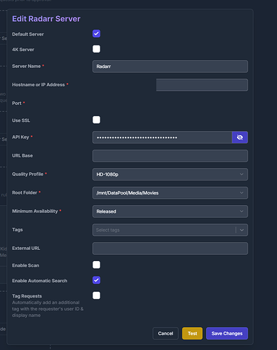Click the Cancel button

click(165, 333)
